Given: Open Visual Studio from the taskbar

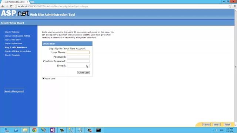Looking at the screenshot, I should click(x=53, y=130).
